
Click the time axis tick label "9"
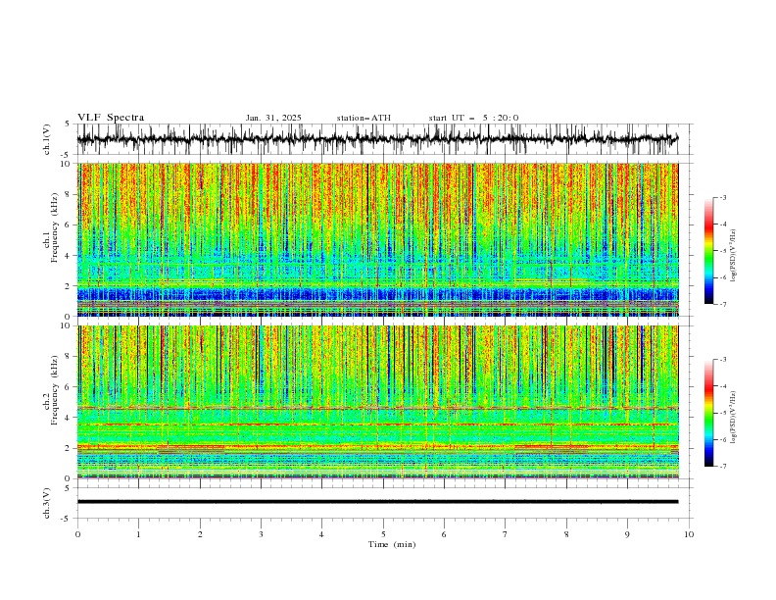pyautogui.click(x=627, y=534)
